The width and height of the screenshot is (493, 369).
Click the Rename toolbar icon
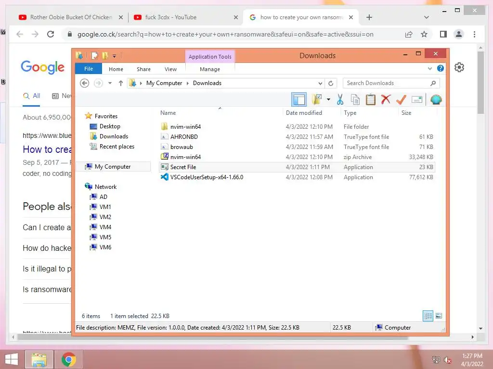pyautogui.click(x=416, y=99)
